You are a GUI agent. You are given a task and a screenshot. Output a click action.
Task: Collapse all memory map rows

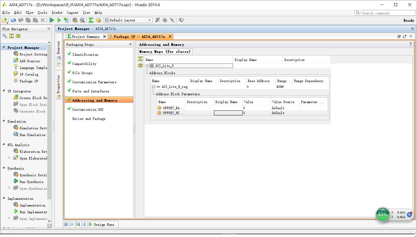pyautogui.click(x=140, y=59)
